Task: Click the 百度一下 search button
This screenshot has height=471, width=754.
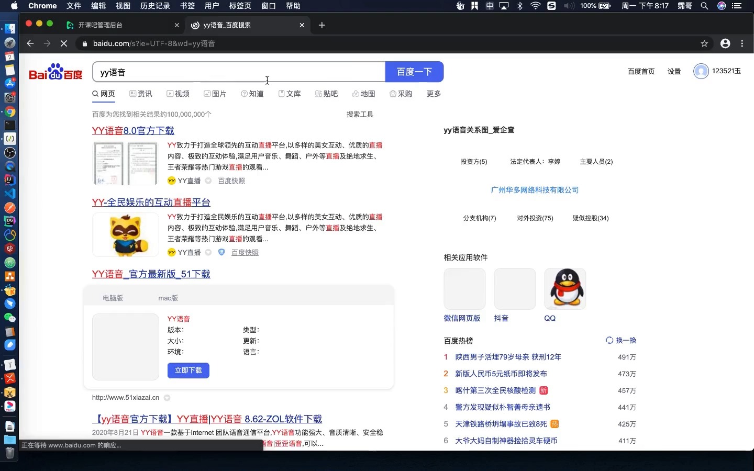Action: pyautogui.click(x=414, y=72)
